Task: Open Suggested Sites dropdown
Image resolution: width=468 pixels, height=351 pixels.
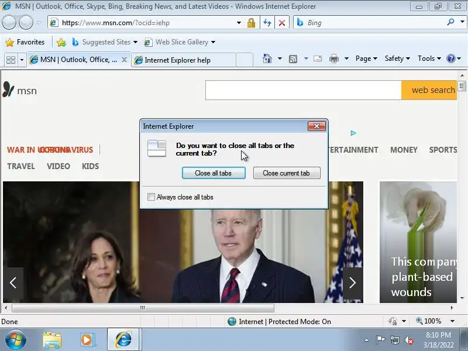Action: click(105, 42)
